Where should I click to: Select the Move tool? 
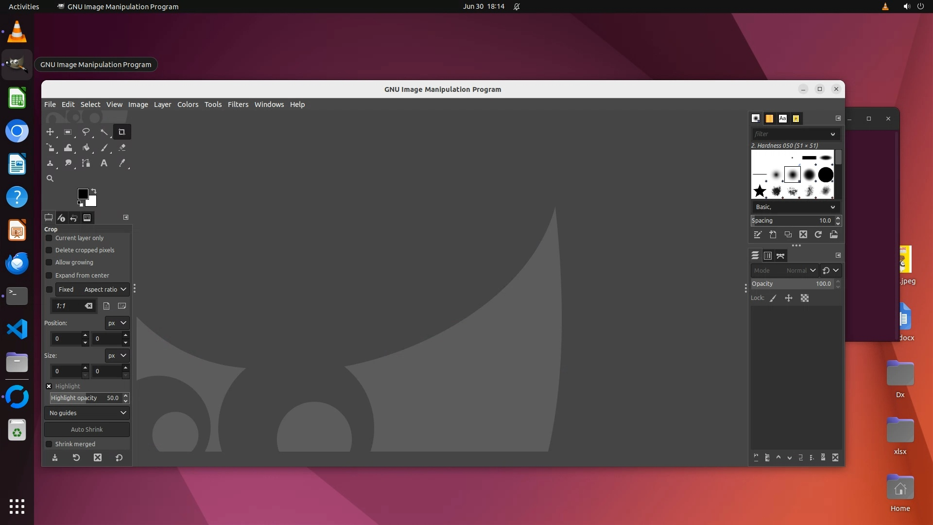click(x=50, y=132)
